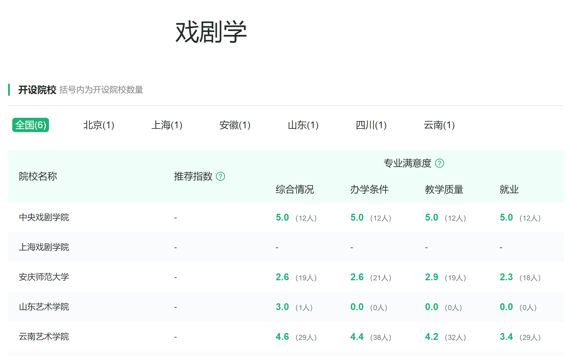Click 安庆师范大学 办学条件 count (21人)
This screenshot has width=569, height=356.
click(x=381, y=278)
